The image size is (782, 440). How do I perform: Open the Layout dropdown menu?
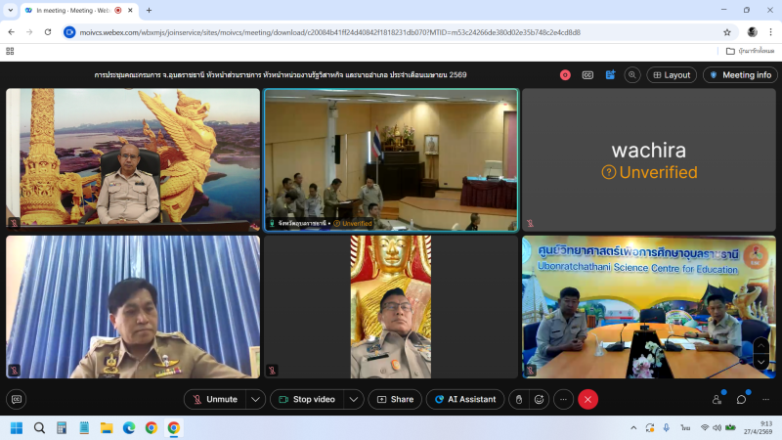671,74
